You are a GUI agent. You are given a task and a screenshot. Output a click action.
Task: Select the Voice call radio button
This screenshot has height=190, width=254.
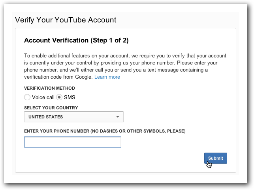27,97
